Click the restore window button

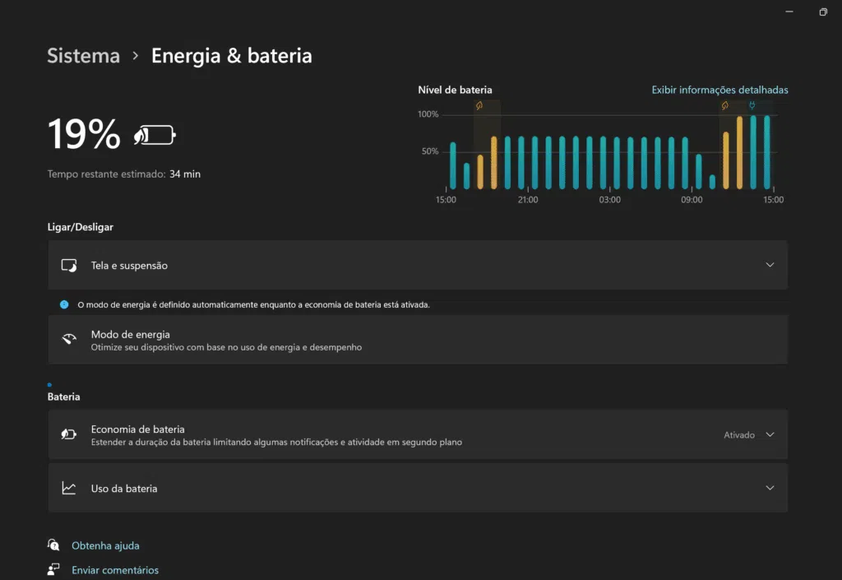(x=822, y=12)
